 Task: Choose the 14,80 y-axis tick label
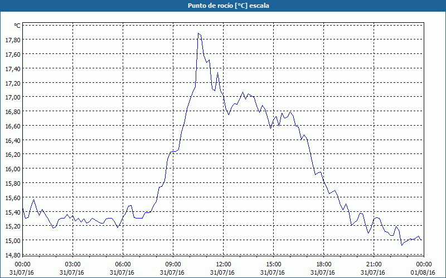[13, 255]
